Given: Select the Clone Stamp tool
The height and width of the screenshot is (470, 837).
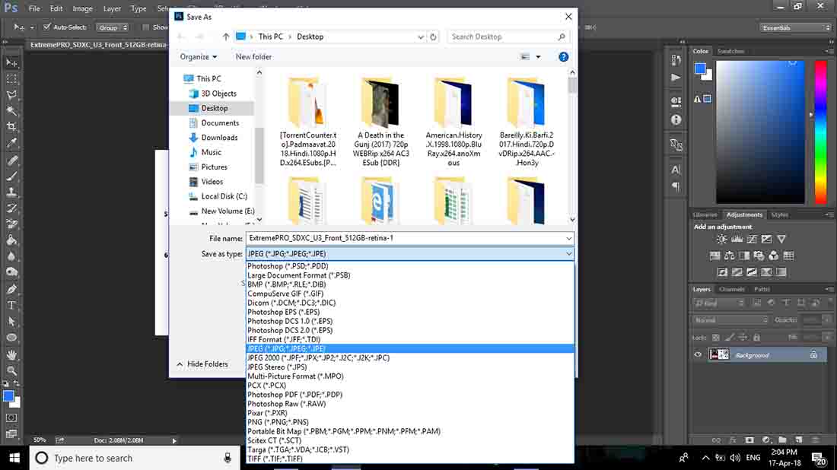Looking at the screenshot, I should tap(11, 192).
